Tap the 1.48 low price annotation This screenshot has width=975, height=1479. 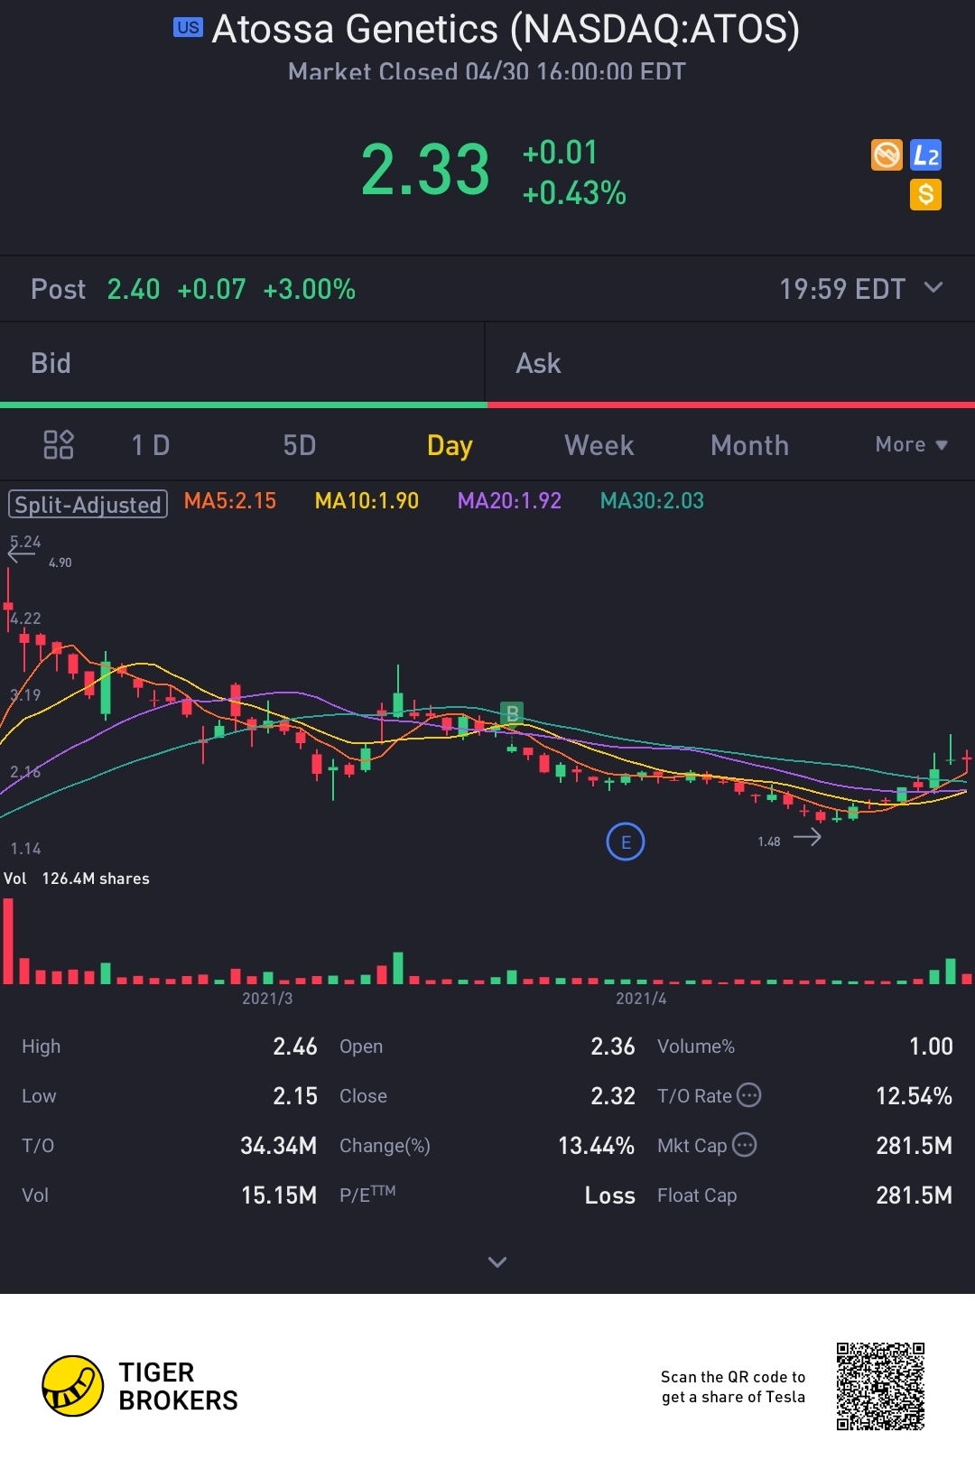coord(769,842)
